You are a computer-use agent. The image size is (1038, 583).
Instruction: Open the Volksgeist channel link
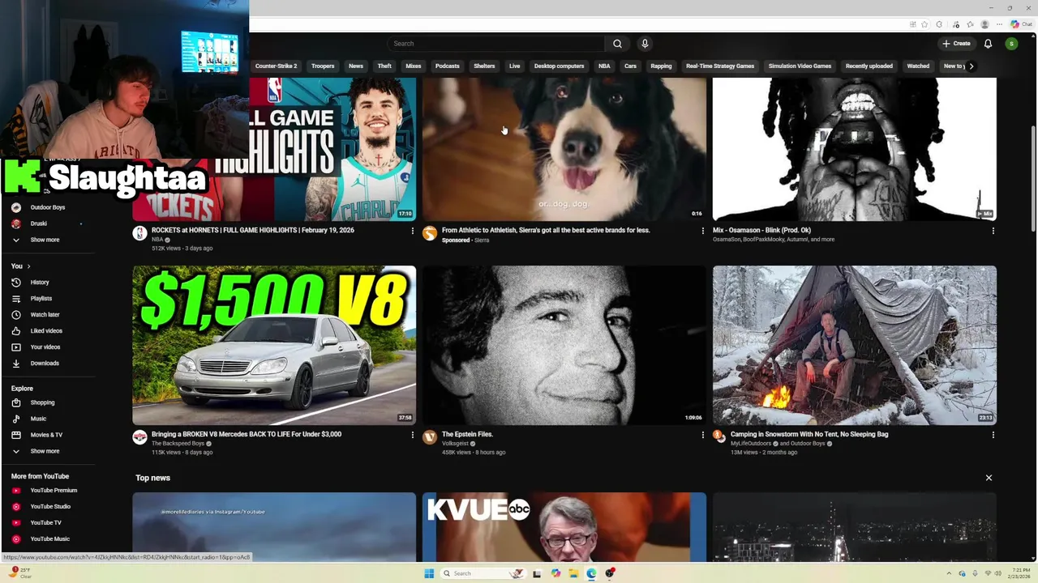(x=455, y=444)
